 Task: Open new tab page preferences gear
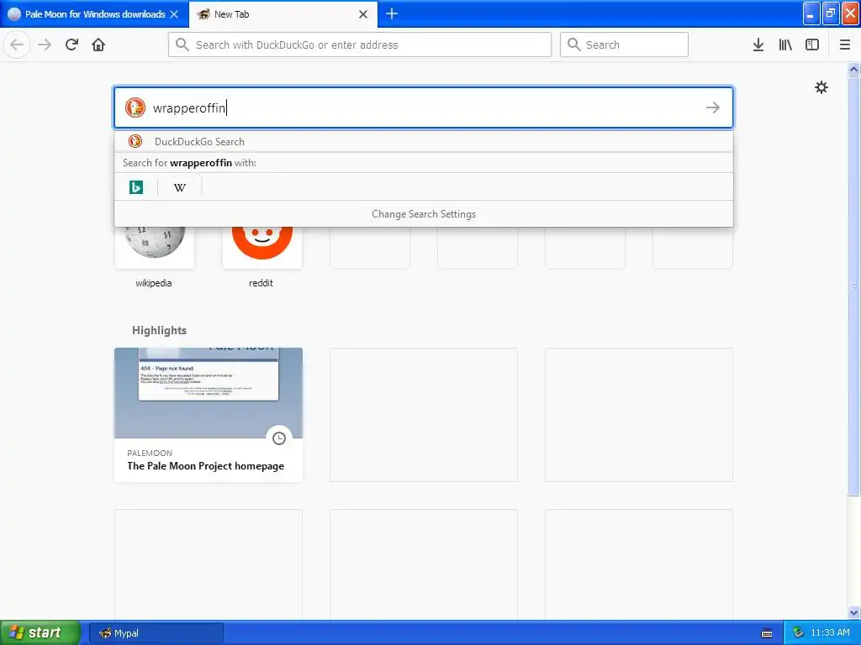click(821, 87)
